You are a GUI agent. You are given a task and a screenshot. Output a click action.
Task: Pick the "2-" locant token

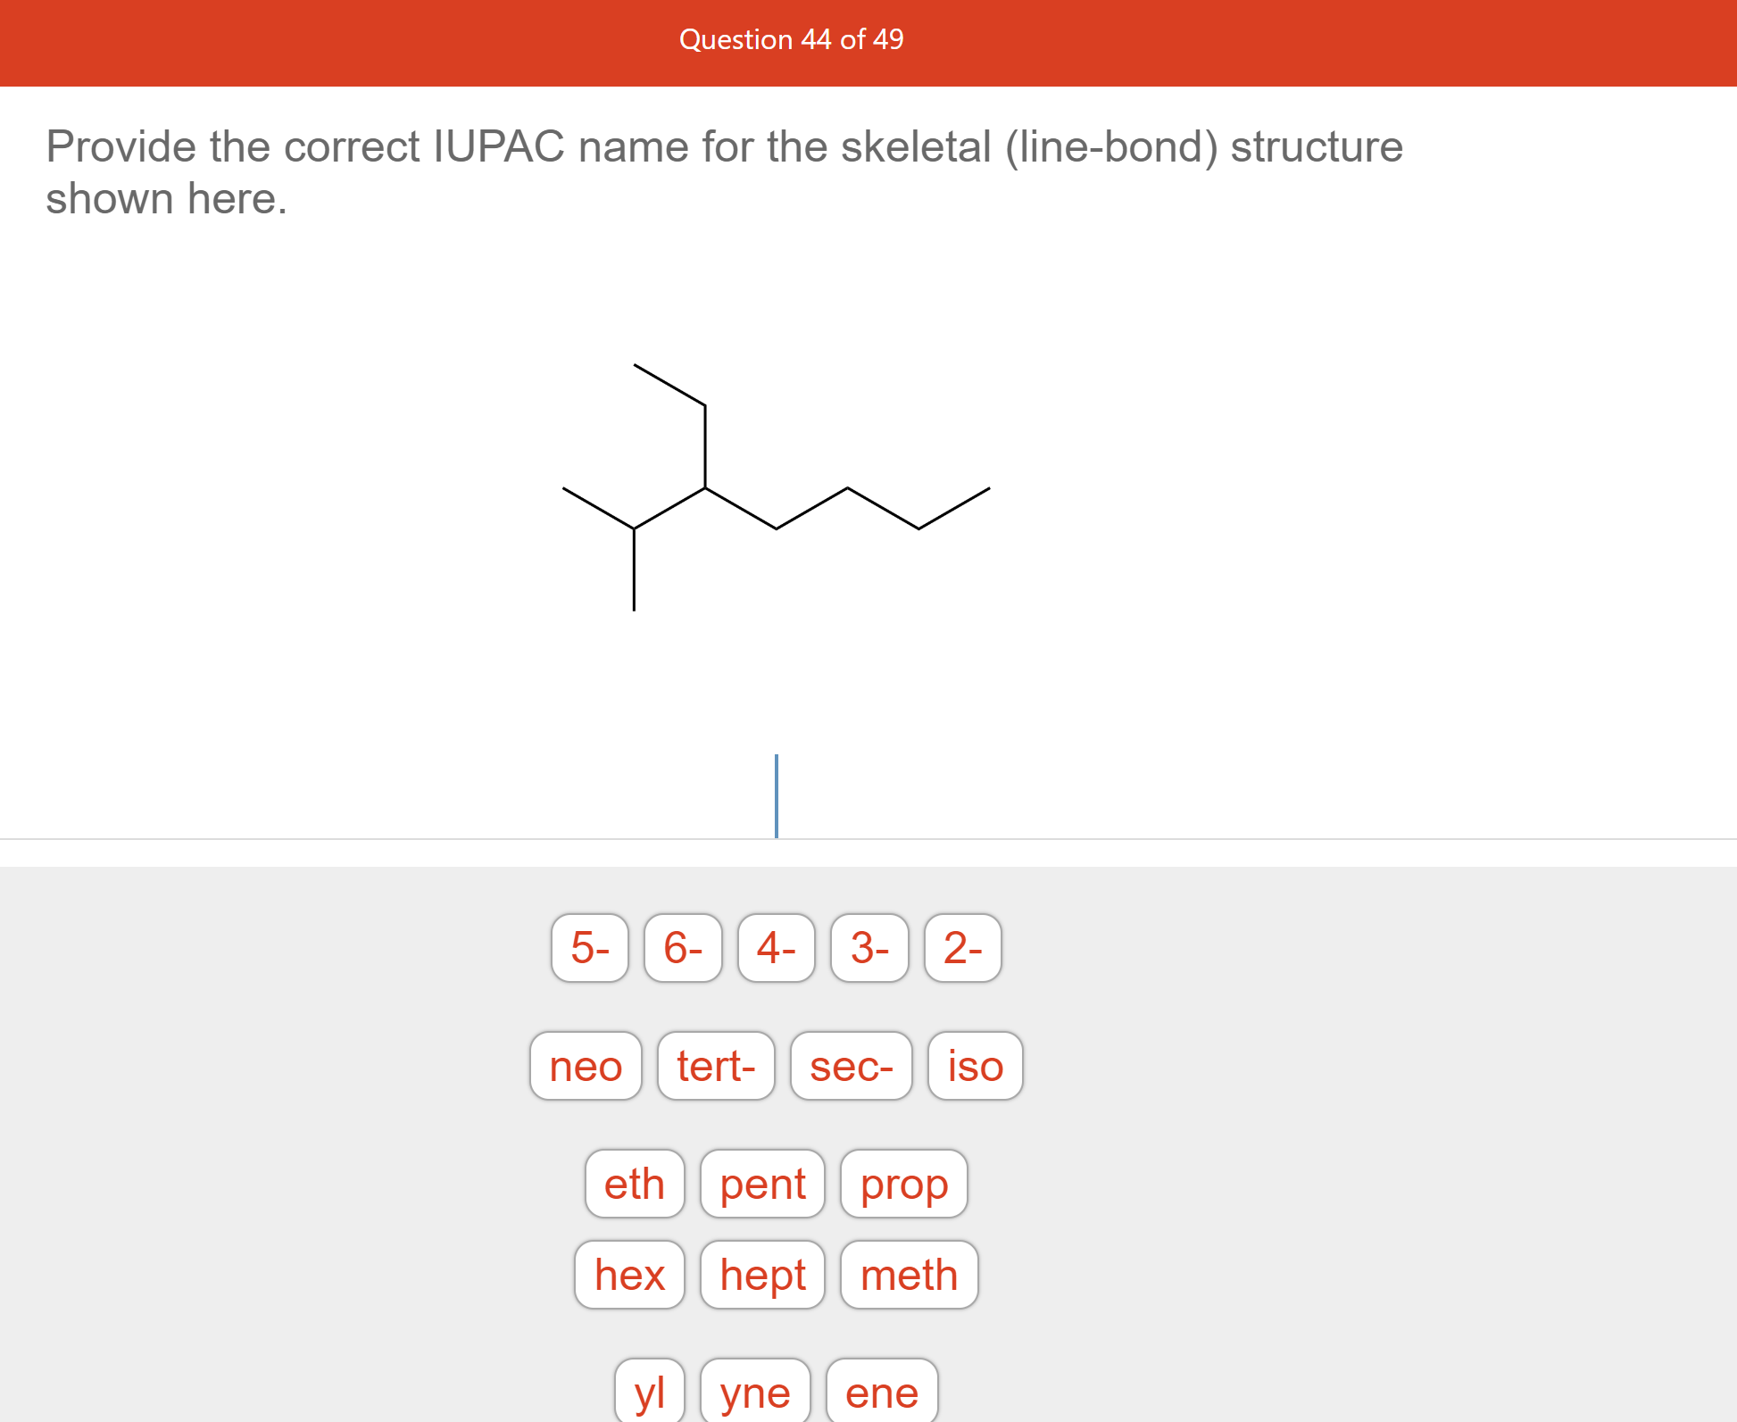click(x=961, y=949)
